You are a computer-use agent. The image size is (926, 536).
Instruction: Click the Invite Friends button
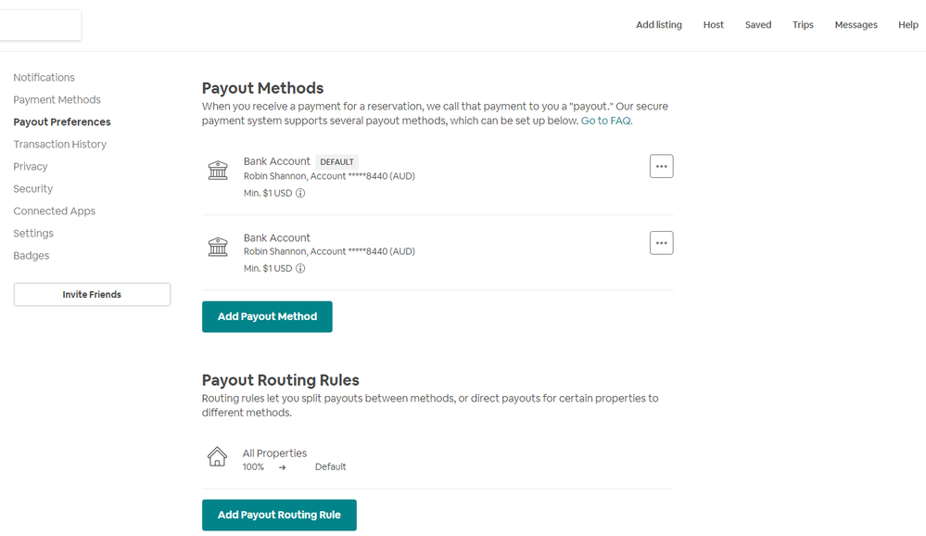tap(92, 295)
